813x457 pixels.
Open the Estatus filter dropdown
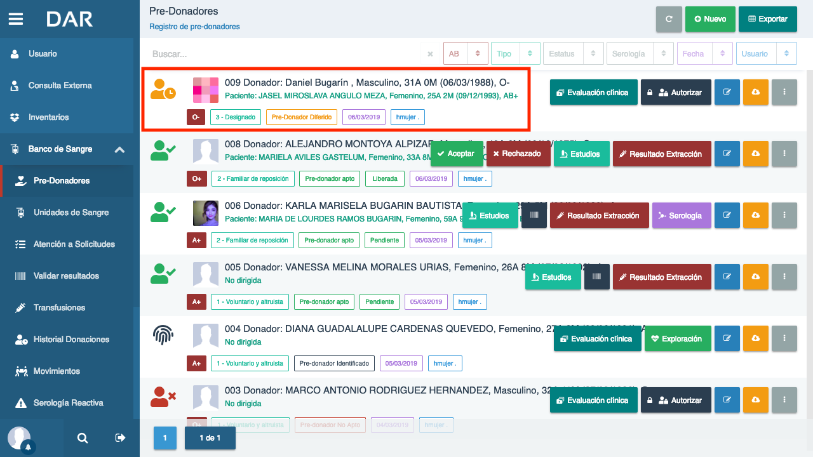(x=574, y=54)
